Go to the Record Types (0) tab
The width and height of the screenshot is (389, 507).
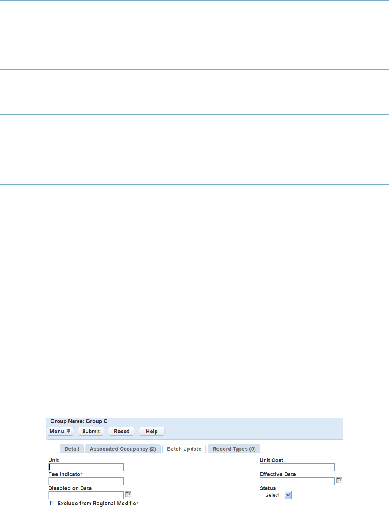click(x=234, y=449)
